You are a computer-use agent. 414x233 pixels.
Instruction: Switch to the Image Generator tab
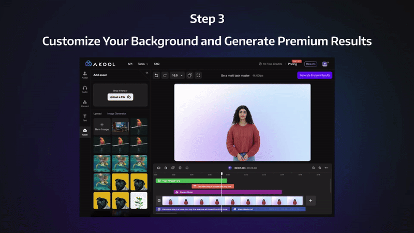[116, 113]
